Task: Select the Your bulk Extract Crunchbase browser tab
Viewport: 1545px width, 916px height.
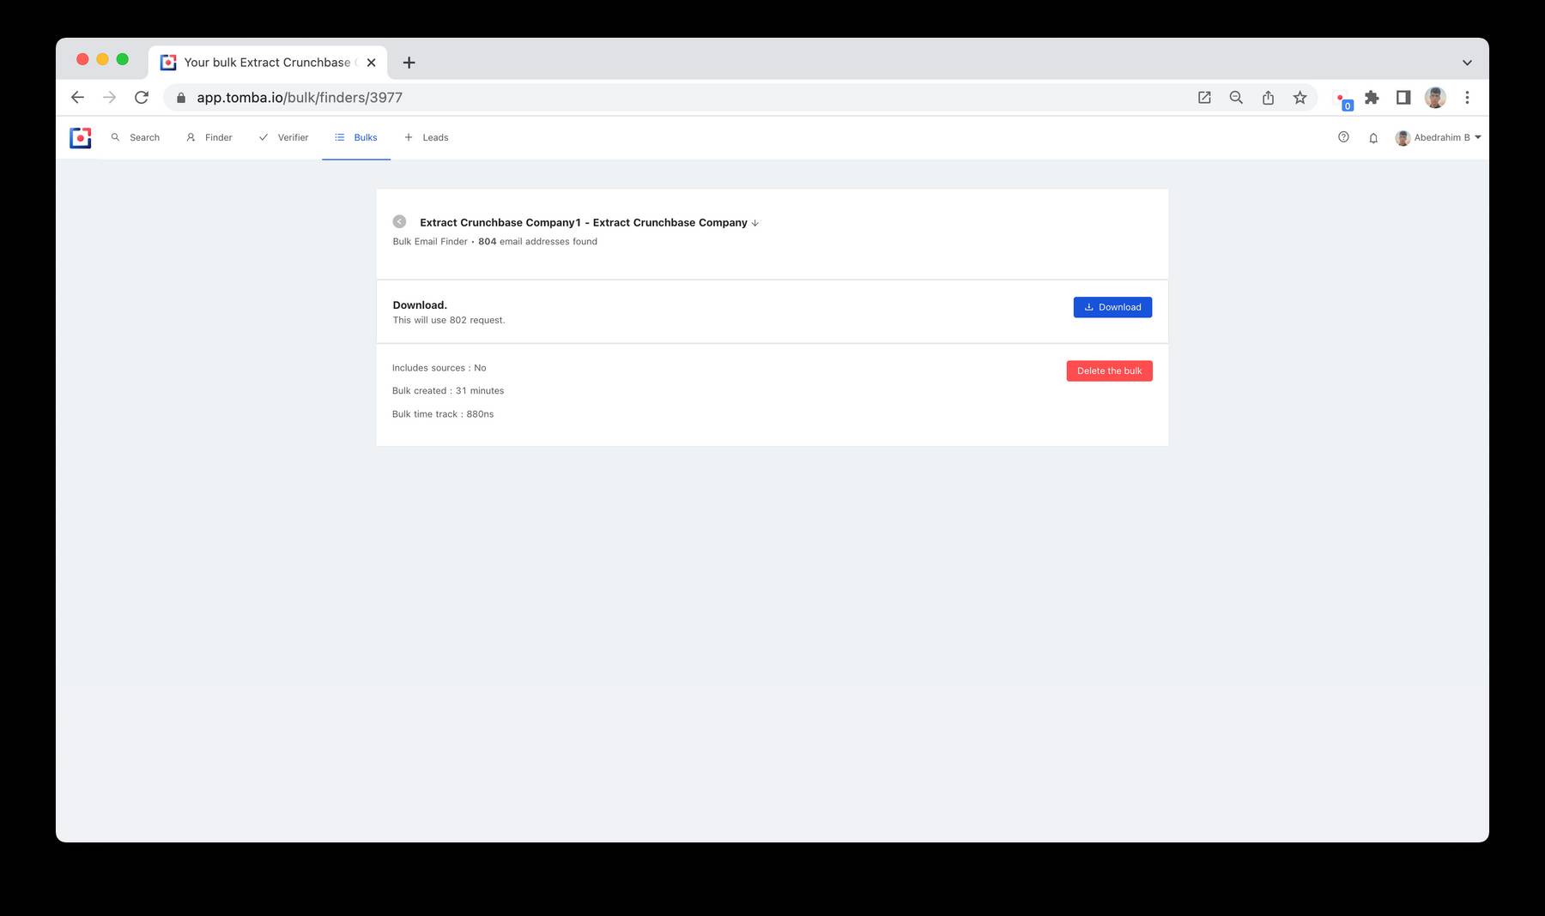Action: [268, 63]
